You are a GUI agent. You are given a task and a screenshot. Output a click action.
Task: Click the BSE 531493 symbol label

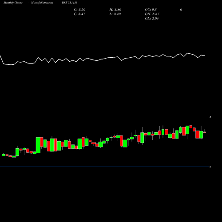coord(70,3)
